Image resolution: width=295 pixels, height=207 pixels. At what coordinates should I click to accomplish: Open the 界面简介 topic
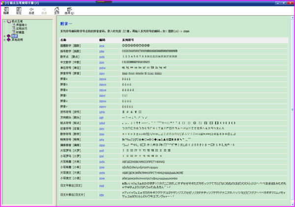click(22, 25)
